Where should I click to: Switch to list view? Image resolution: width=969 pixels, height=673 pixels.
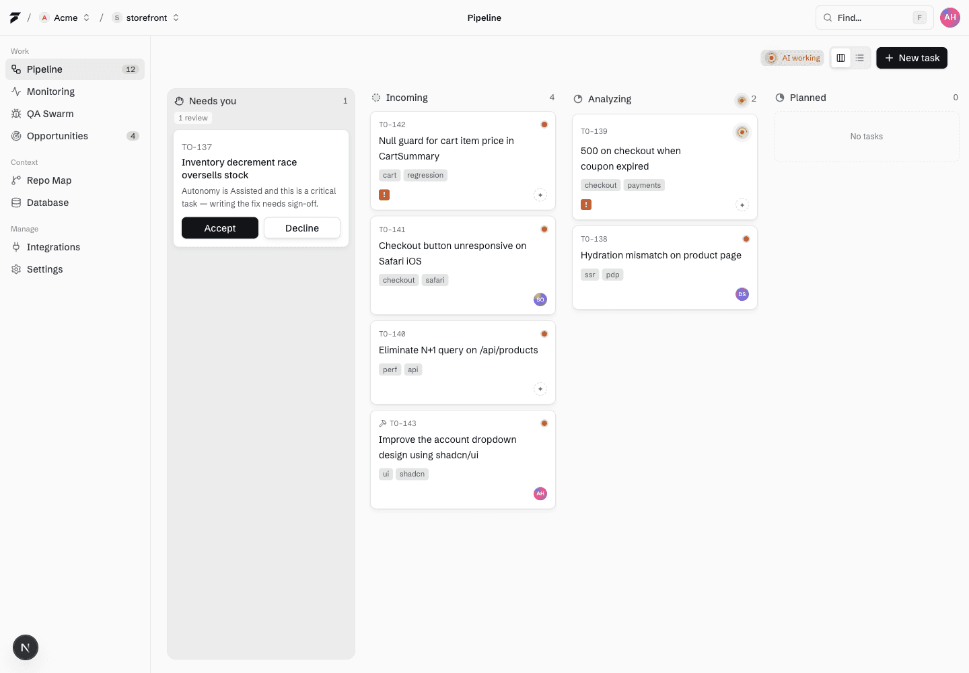coord(860,58)
